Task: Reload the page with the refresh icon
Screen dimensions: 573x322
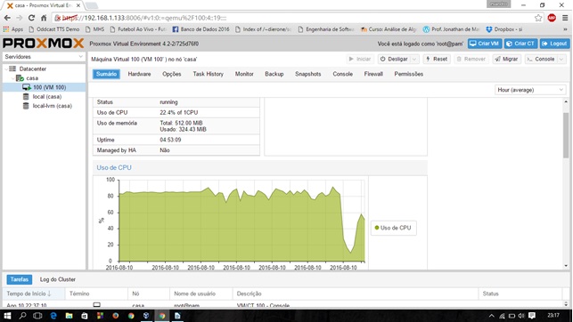Action: coord(31,18)
